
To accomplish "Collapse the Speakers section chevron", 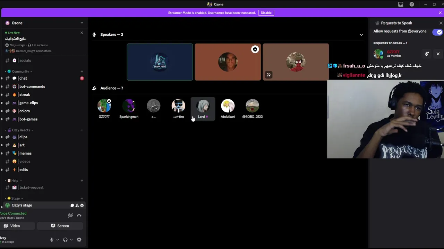I will 361,35.
